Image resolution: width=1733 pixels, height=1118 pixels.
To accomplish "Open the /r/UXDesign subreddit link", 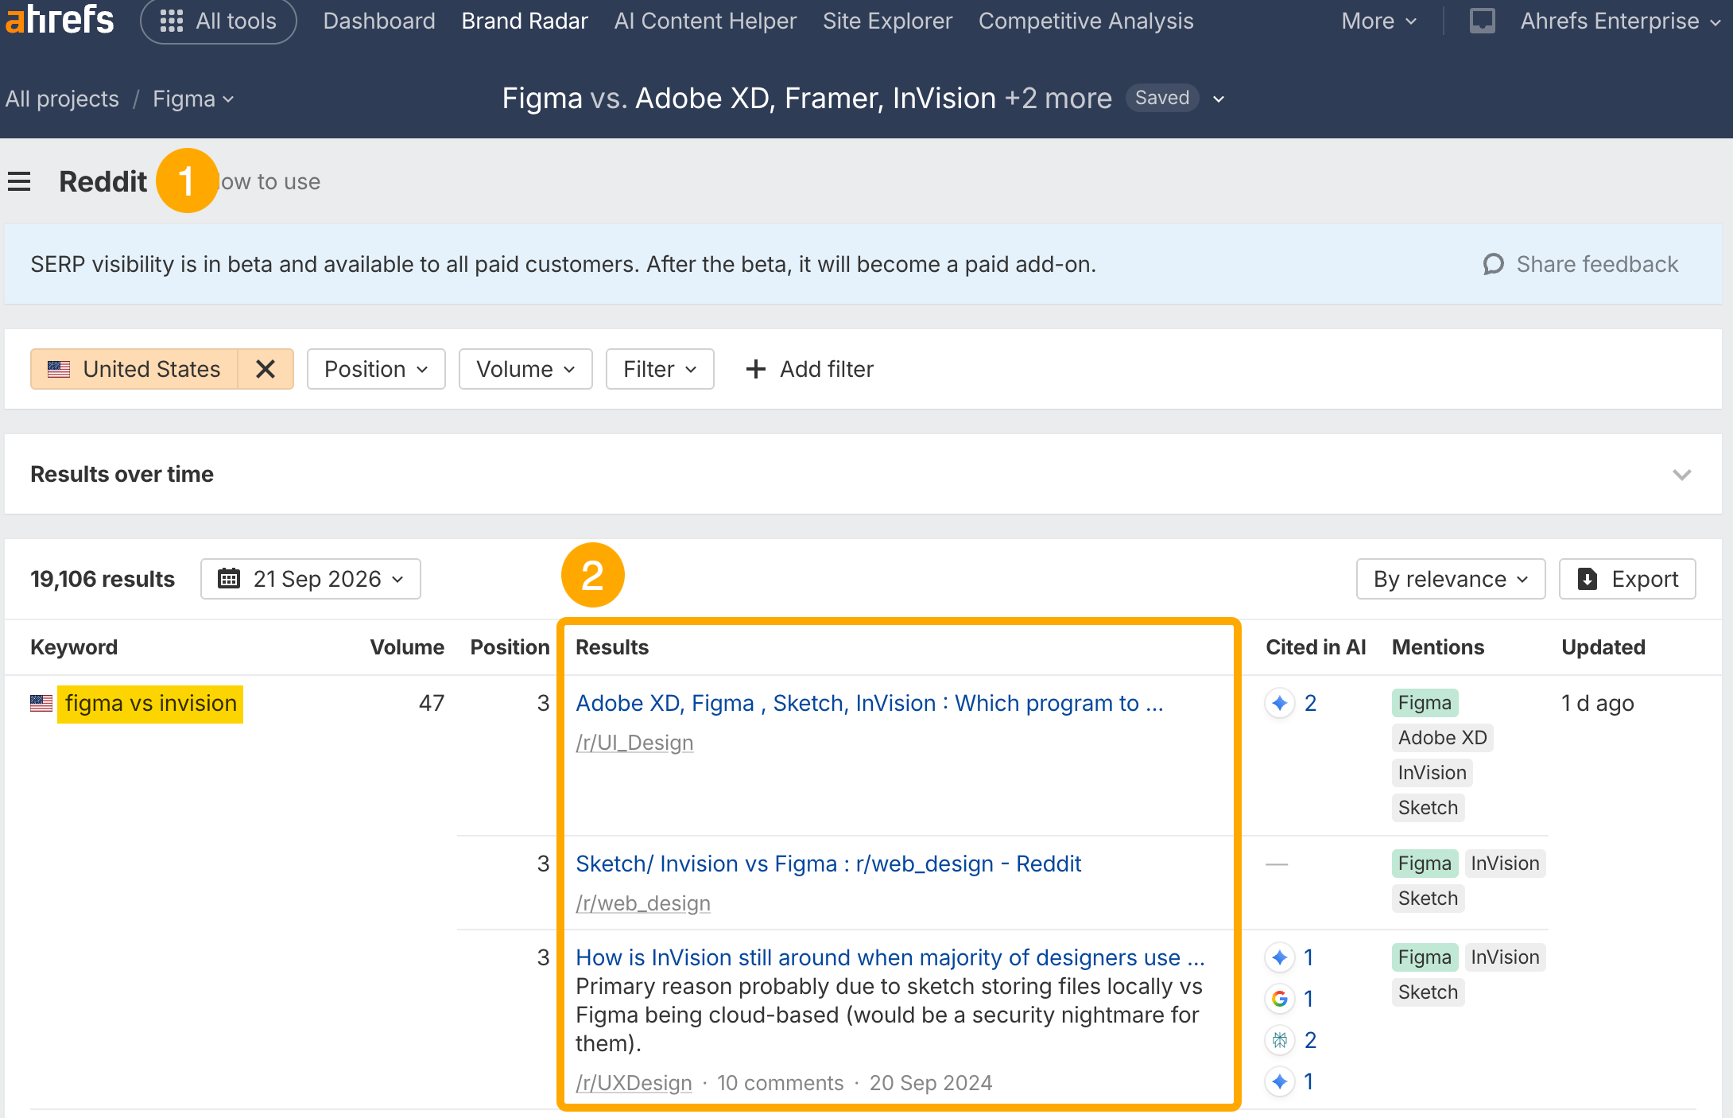I will point(634,1083).
